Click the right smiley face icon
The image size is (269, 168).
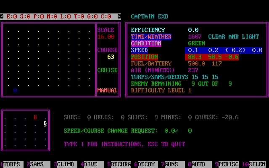[x=119, y=16]
